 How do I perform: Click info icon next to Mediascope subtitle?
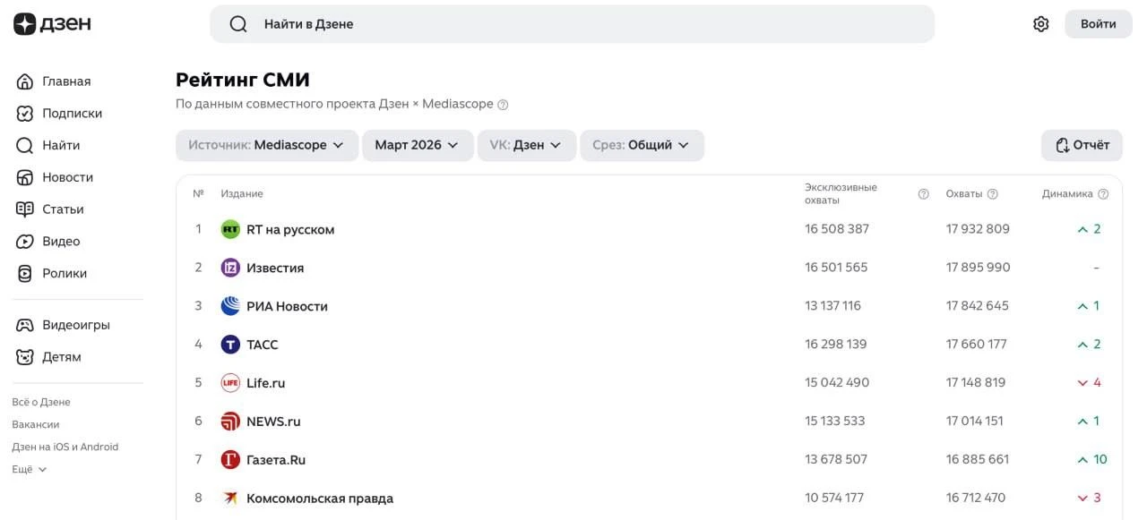point(503,105)
